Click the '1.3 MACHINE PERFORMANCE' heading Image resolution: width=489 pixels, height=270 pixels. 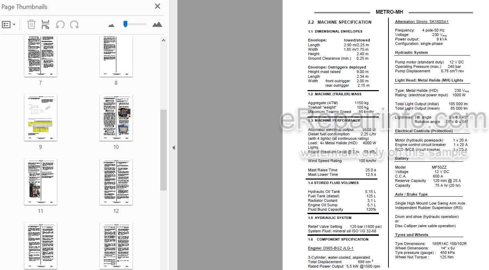click(334, 120)
